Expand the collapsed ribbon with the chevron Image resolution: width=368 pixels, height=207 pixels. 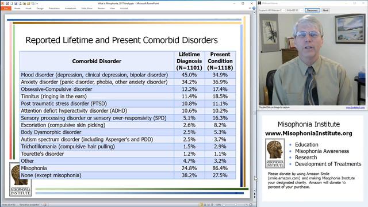coord(250,8)
